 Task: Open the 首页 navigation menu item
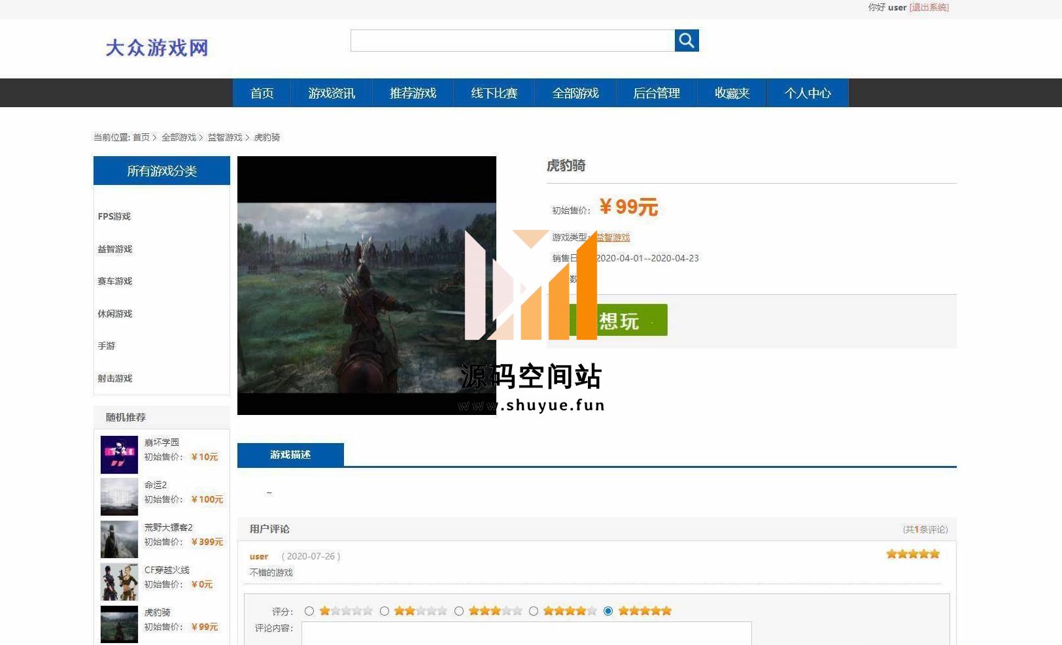click(262, 93)
